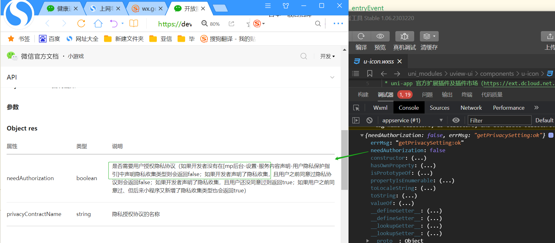
Task: Click the browser back arrow
Action: pyautogui.click(x=47, y=24)
